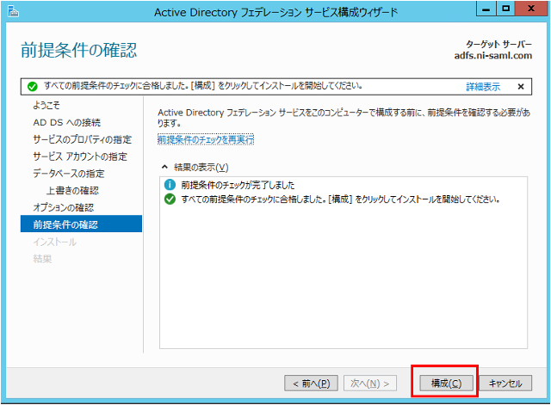Image resolution: width=551 pixels, height=405 pixels.
Task: Collapse the 結果の表示(V) section
Action: click(164, 167)
